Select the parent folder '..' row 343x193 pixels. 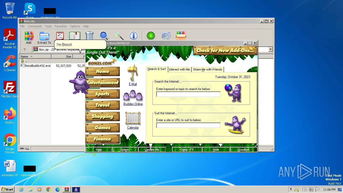pyautogui.click(x=26, y=61)
